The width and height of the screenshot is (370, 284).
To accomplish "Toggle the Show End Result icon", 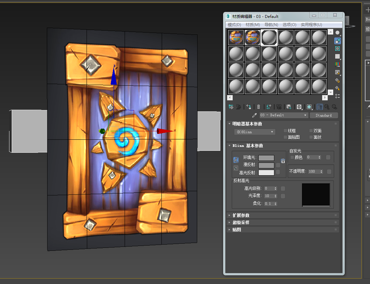I will coord(320,107).
